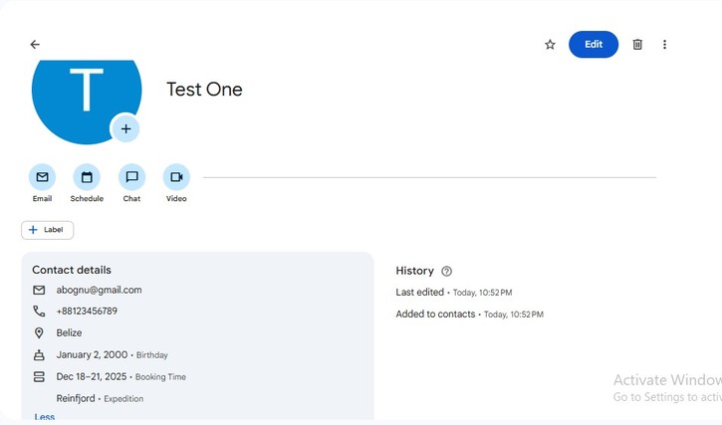Screen dimensions: 722x425
Task: Open the History help question-mark icon
Action: tap(446, 271)
